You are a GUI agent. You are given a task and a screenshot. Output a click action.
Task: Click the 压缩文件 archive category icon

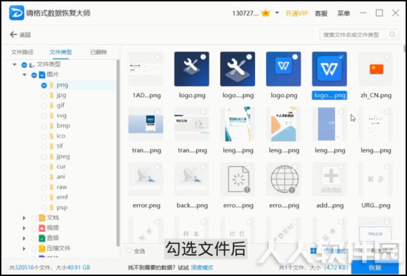click(x=42, y=249)
